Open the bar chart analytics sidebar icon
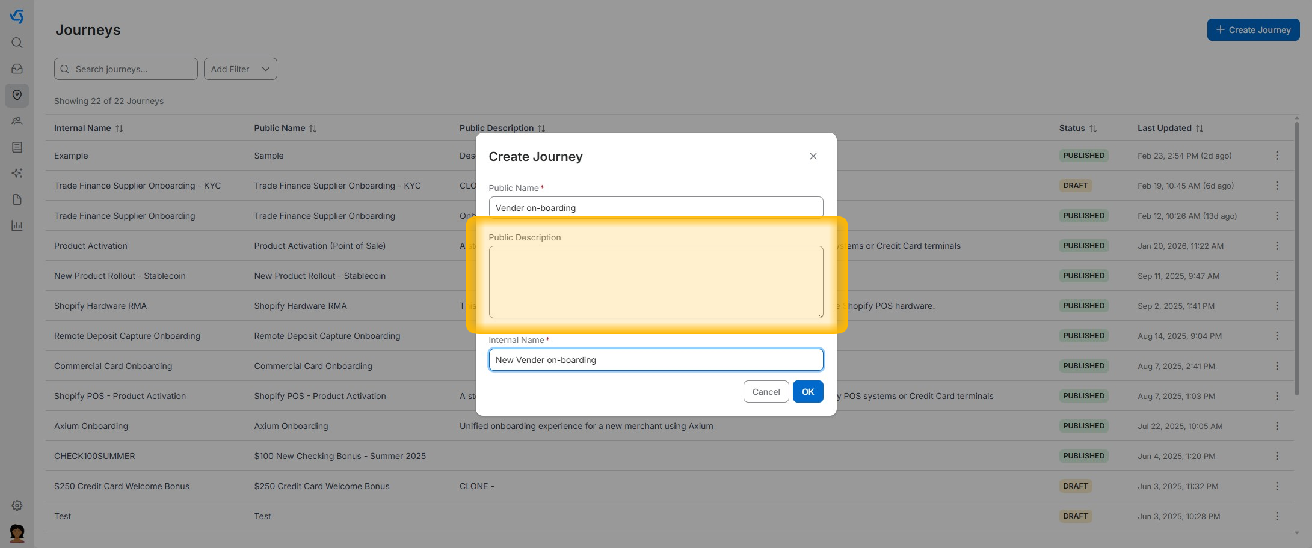1312x548 pixels. [17, 225]
